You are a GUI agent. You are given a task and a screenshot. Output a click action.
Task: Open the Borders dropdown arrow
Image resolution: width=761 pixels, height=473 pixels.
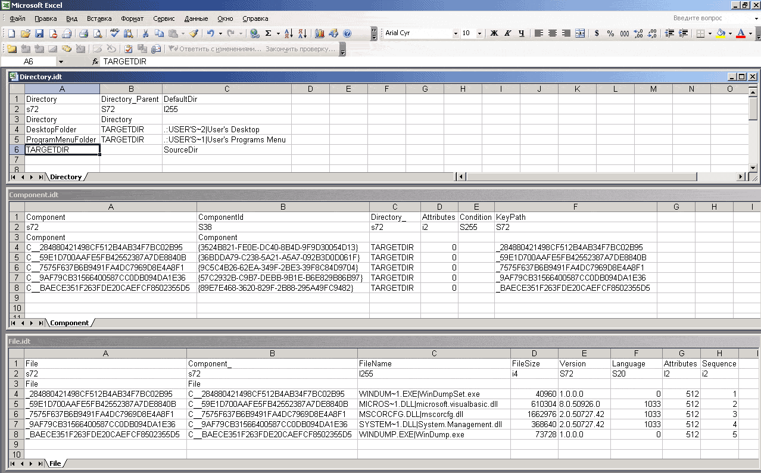(x=710, y=33)
